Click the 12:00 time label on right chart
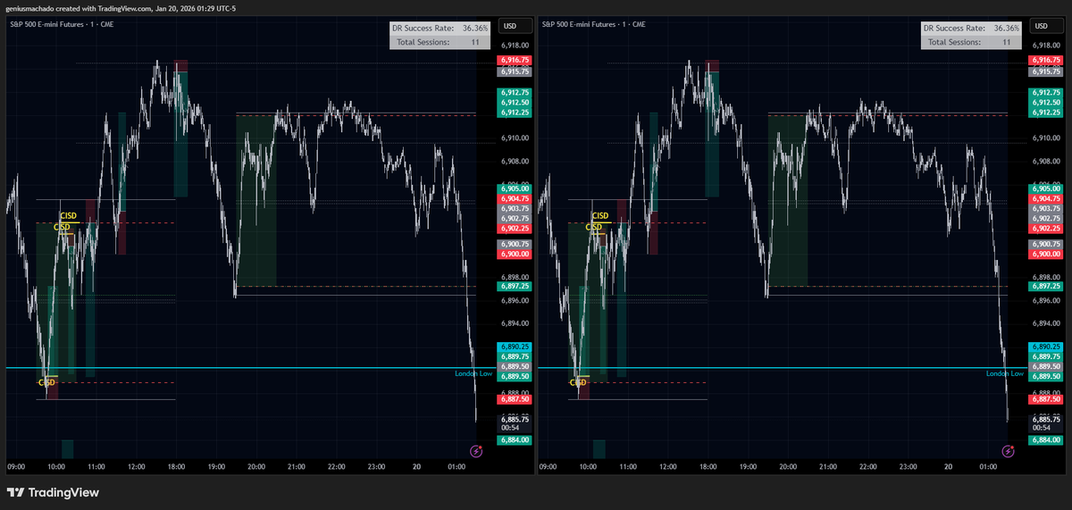1072x510 pixels. pyautogui.click(x=668, y=467)
